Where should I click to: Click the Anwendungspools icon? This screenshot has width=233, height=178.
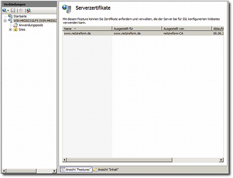[15, 25]
